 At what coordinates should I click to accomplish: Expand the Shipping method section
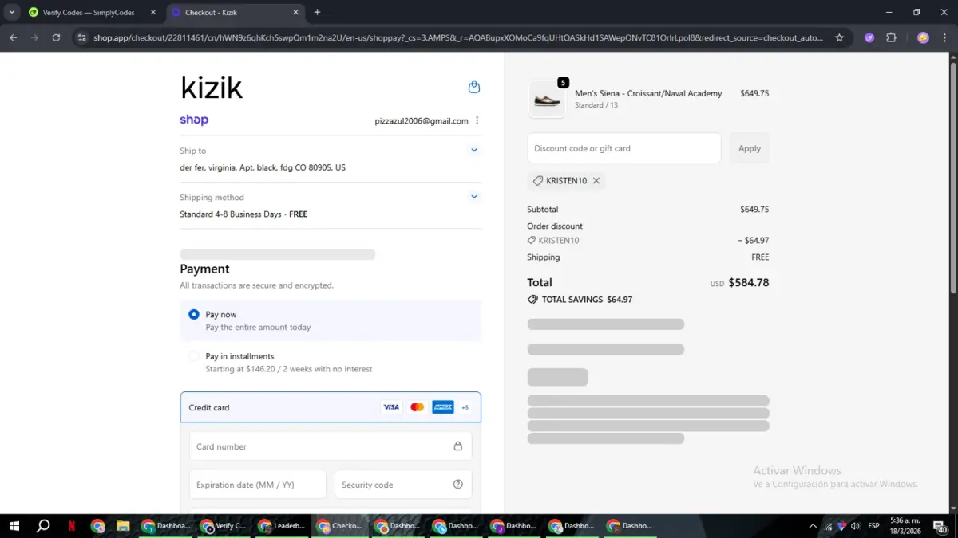tap(474, 197)
